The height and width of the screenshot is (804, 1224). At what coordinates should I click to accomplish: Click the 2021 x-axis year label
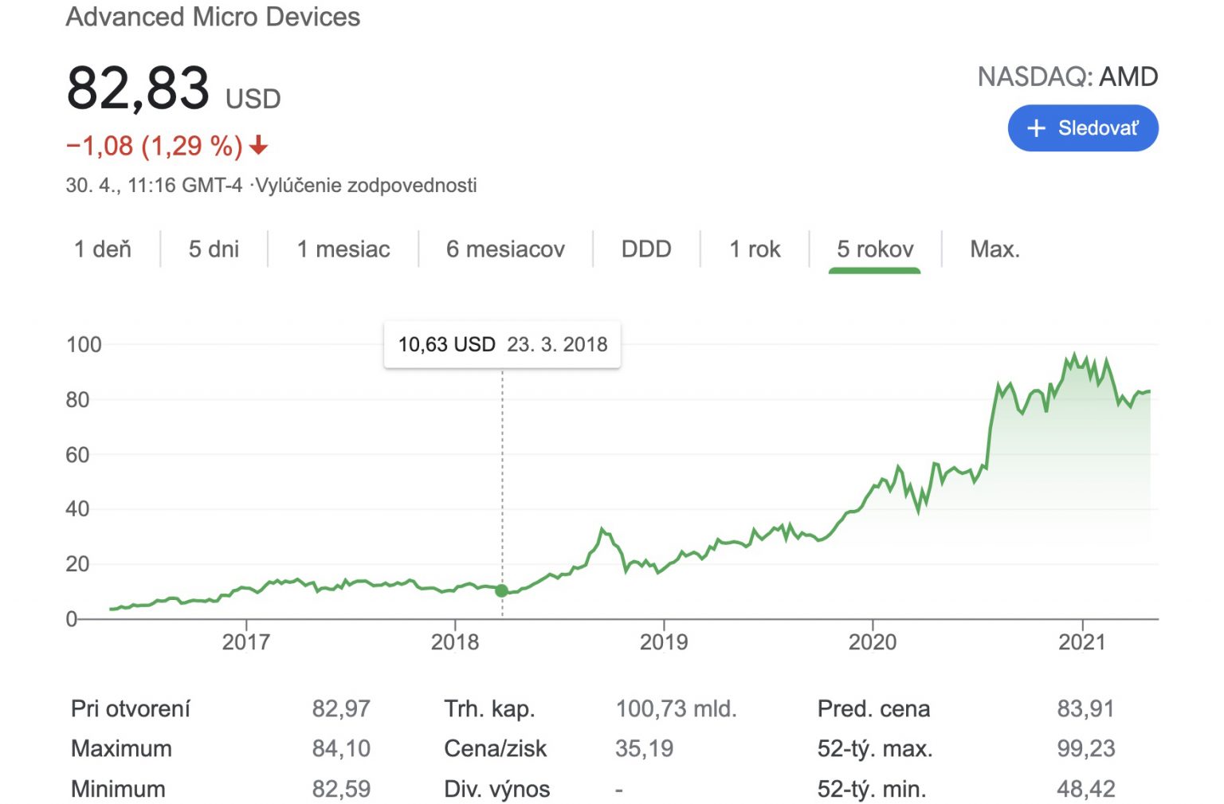(x=1082, y=641)
